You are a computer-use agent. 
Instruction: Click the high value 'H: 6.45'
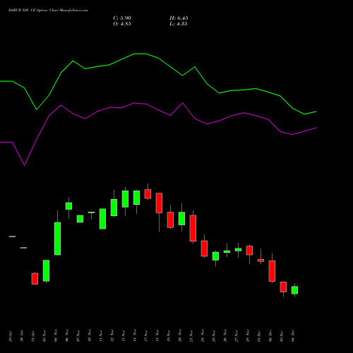[179, 18]
